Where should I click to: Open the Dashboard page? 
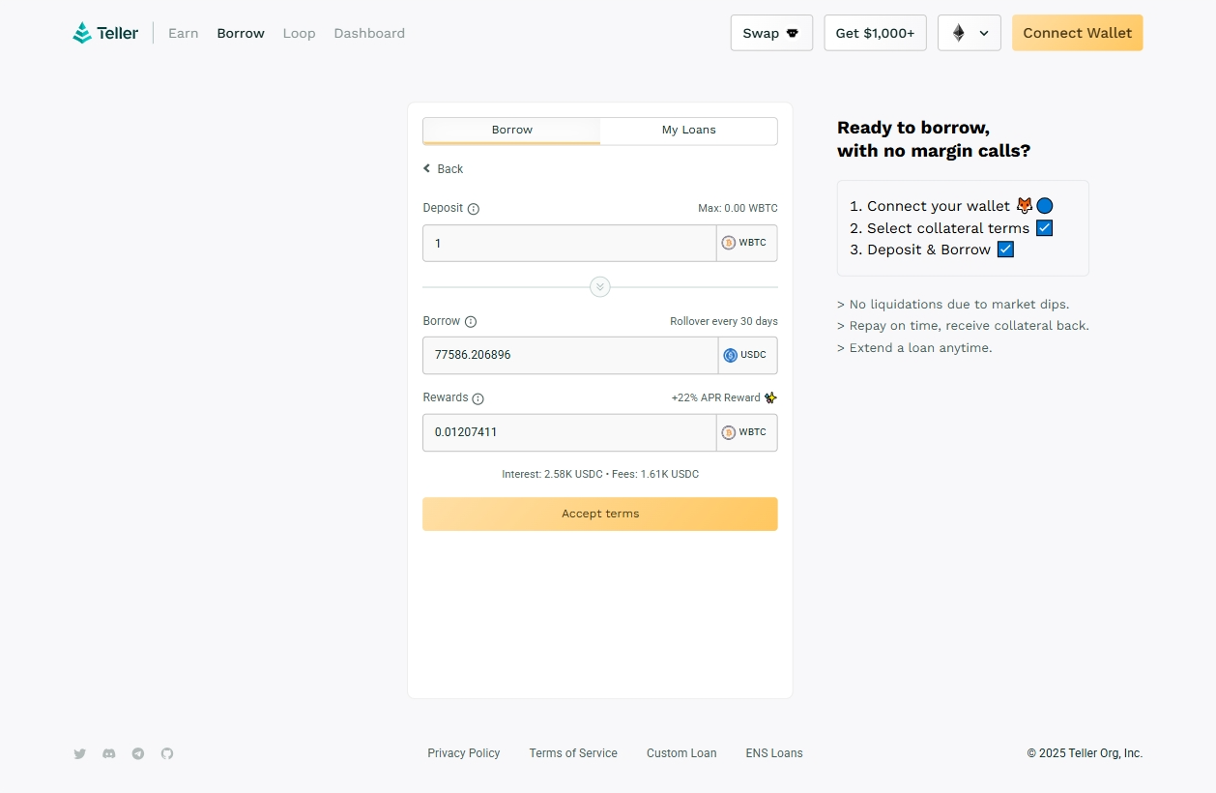point(369,33)
